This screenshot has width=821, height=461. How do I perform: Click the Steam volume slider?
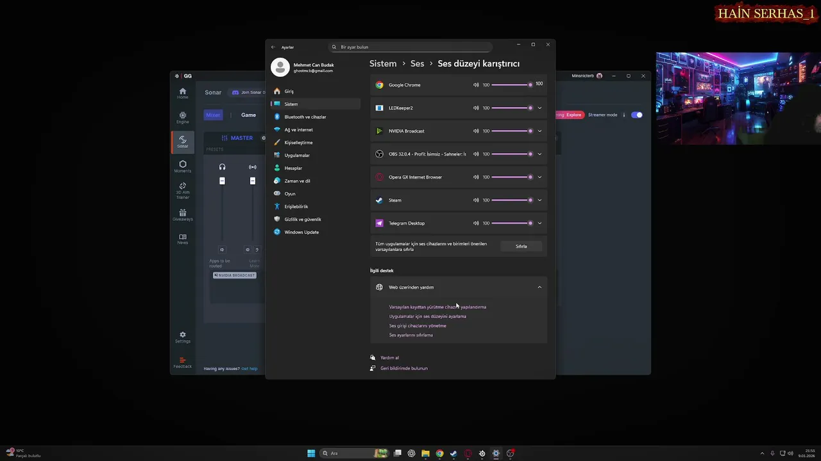click(x=511, y=200)
